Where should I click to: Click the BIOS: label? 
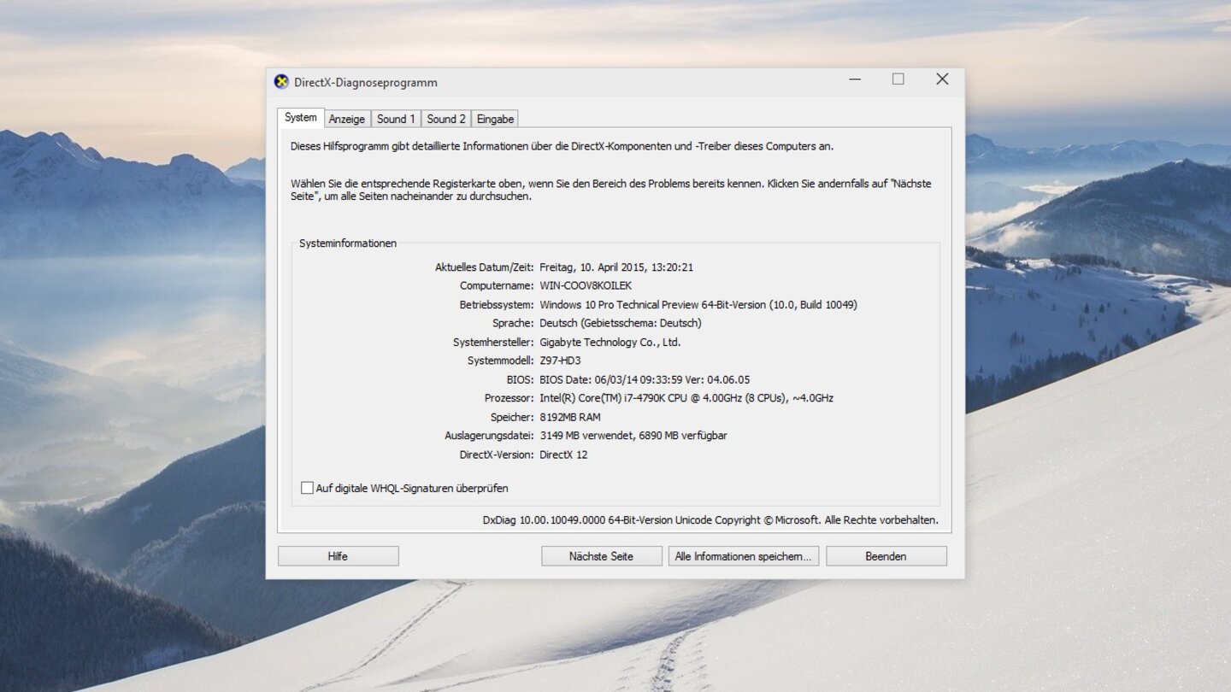(x=521, y=380)
